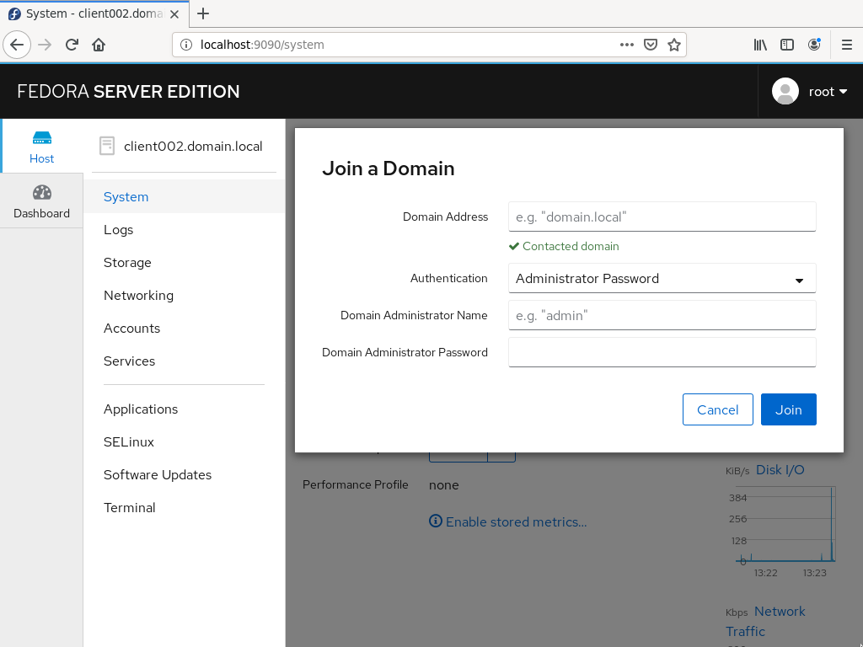Open Software Updates in the sidebar
This screenshot has width=863, height=647.
pyautogui.click(x=185, y=475)
